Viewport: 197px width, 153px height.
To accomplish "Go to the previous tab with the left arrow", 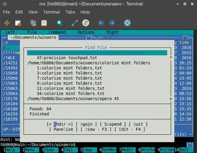I will [101, 23].
